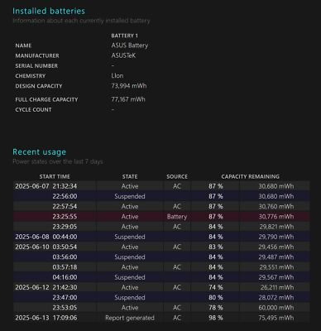The width and height of the screenshot is (321, 331).
Task: Click the Recent usage heading
Action: [x=40, y=152]
